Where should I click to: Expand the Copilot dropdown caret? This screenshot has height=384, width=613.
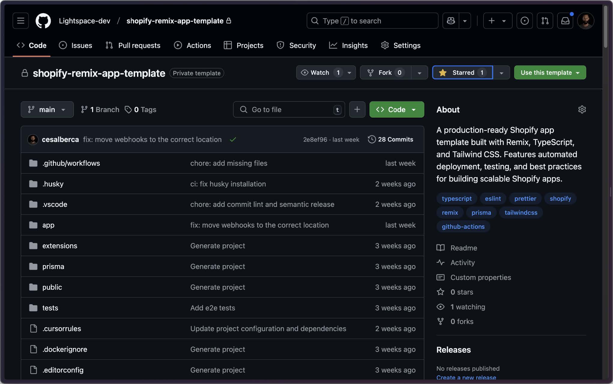coord(465,21)
